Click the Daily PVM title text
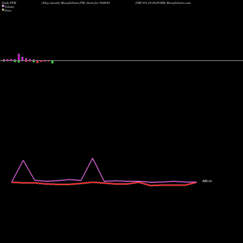Screen dimensions: 243x243 coord(9,3)
